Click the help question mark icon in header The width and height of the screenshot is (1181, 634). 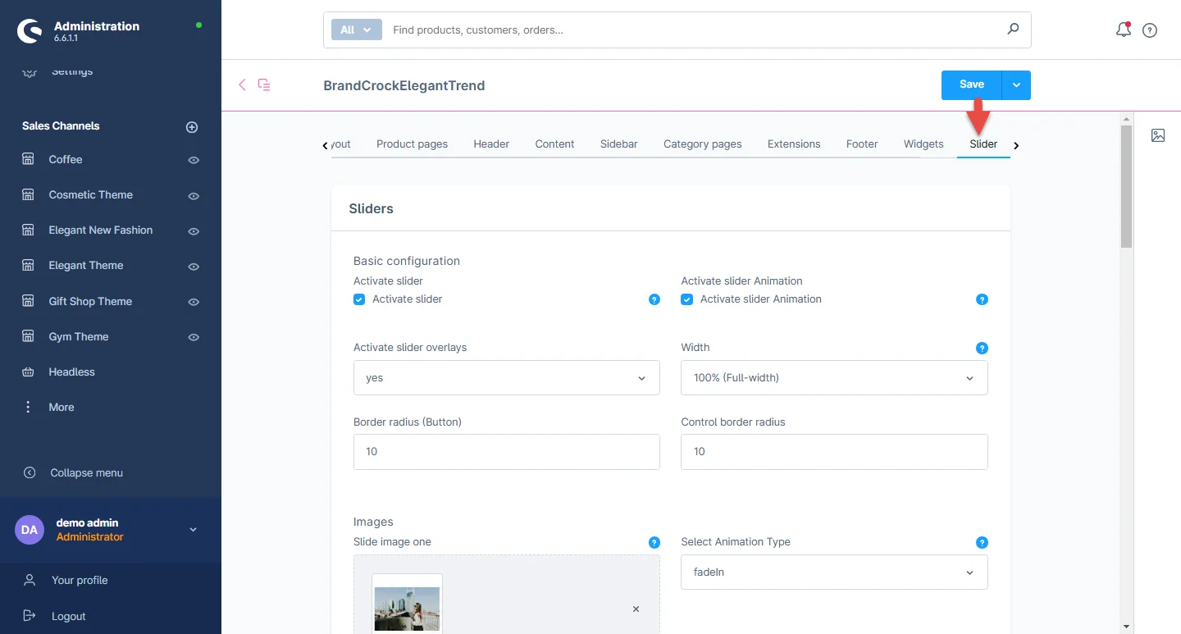point(1150,30)
